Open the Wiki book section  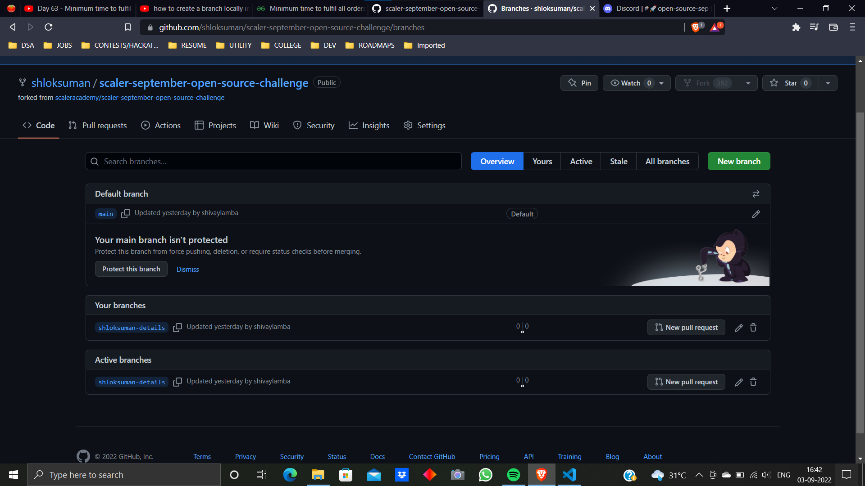pos(264,125)
